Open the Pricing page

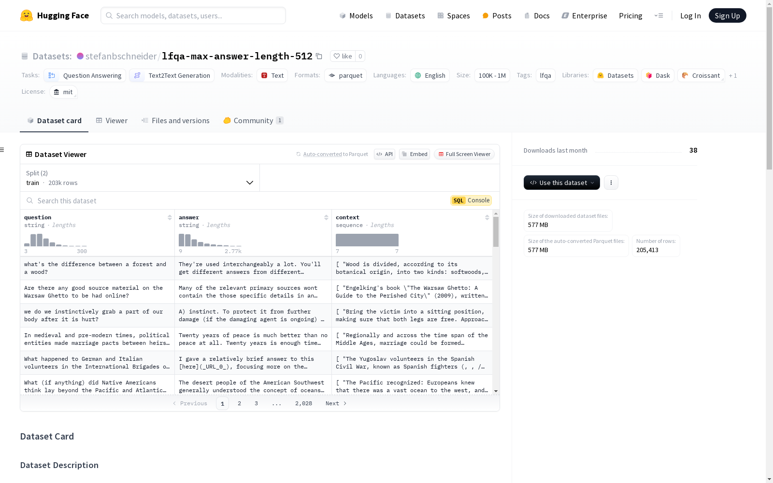(x=630, y=15)
